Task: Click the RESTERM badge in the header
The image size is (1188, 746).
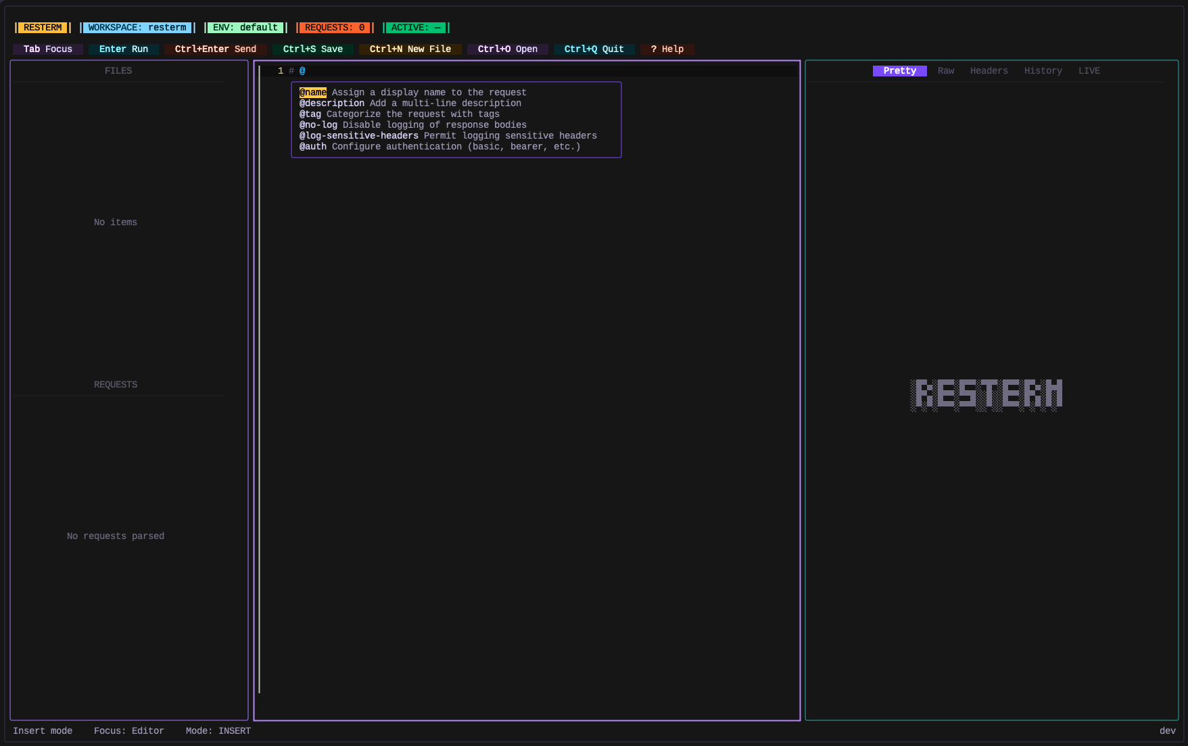Action: point(42,27)
